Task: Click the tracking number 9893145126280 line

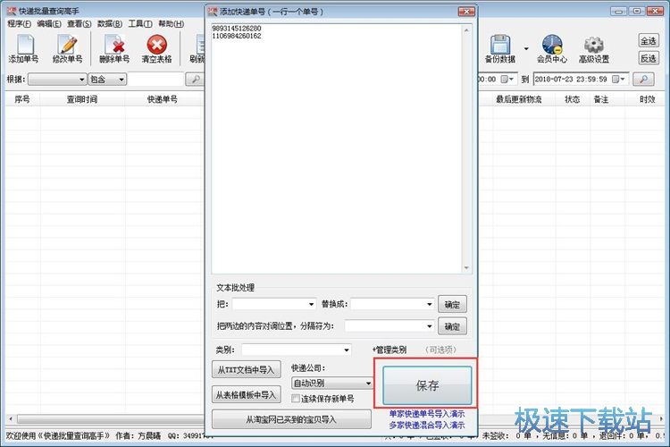Action: (x=237, y=29)
